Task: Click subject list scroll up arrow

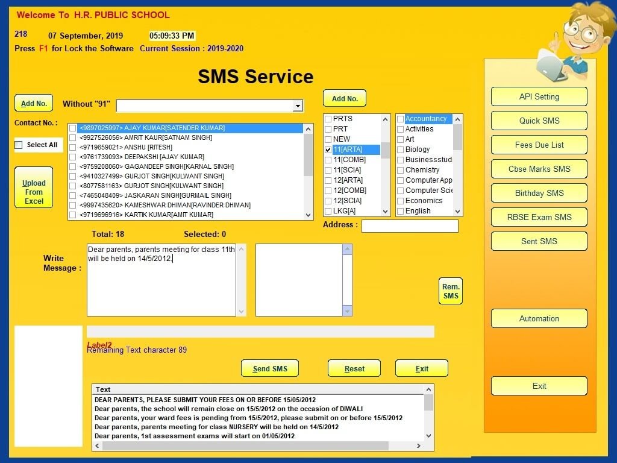Action: tap(458, 119)
